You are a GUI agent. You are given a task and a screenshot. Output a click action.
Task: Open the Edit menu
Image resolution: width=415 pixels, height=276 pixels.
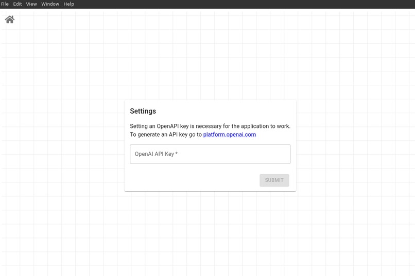click(x=18, y=4)
